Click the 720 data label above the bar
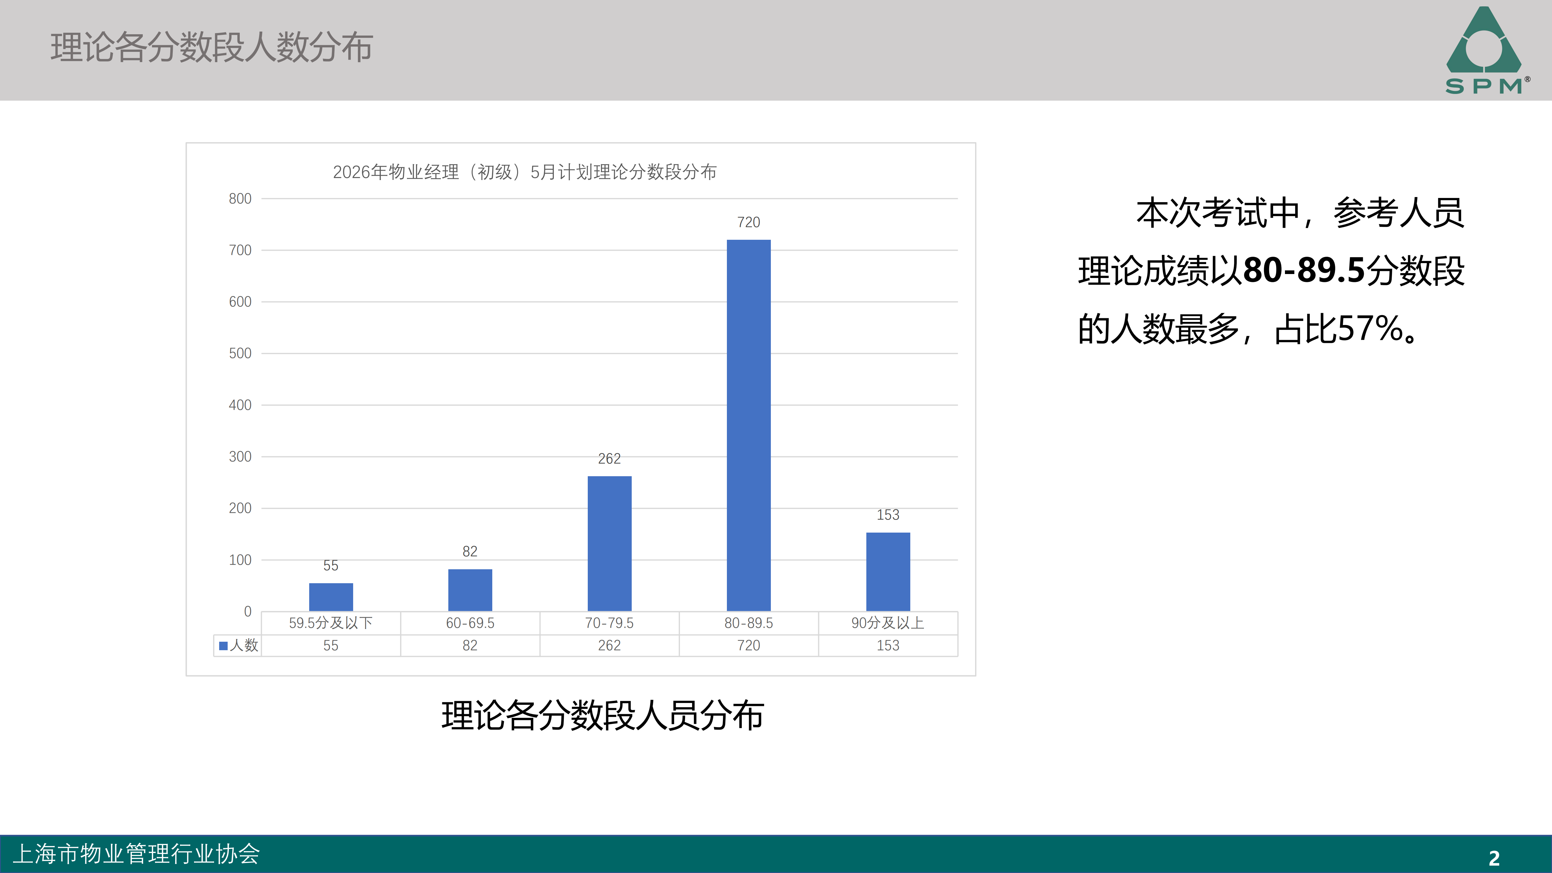 click(748, 222)
